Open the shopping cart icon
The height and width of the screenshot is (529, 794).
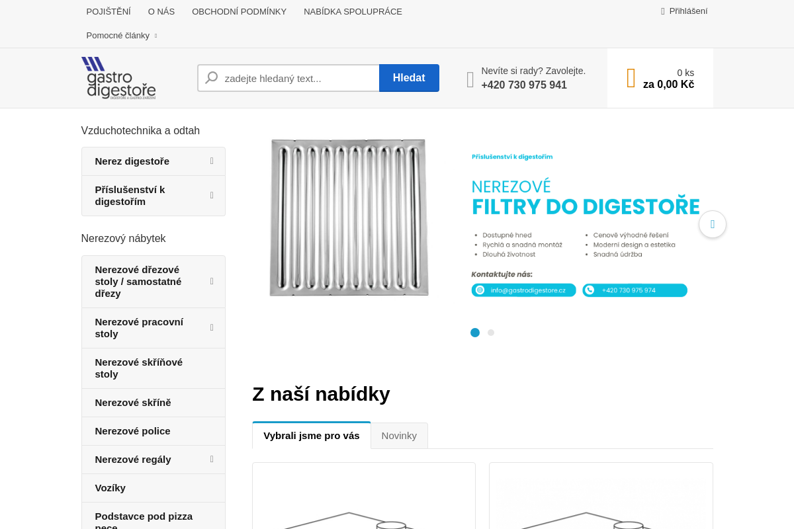(x=631, y=78)
